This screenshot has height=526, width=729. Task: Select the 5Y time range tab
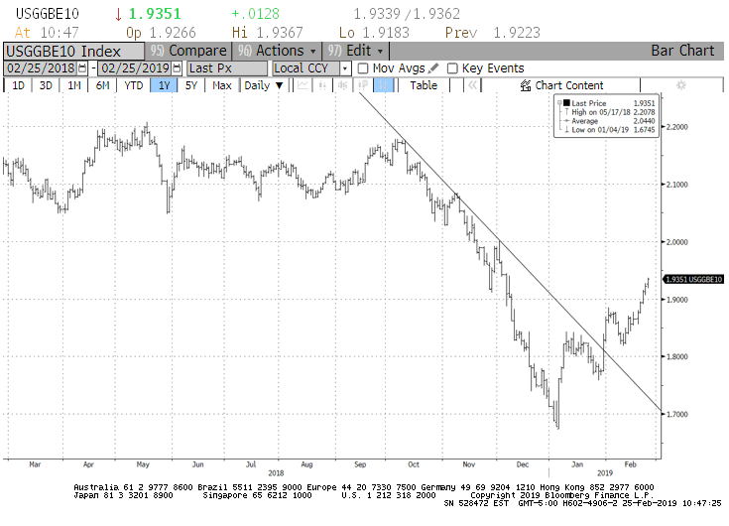coord(190,85)
